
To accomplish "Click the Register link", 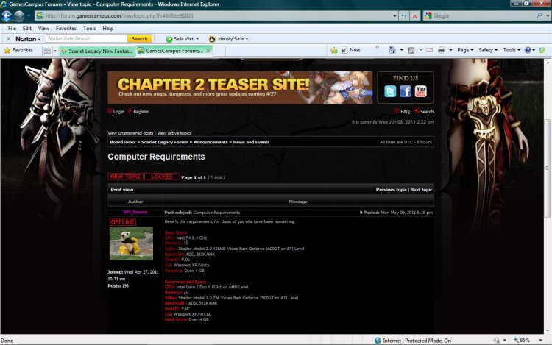I will (141, 112).
